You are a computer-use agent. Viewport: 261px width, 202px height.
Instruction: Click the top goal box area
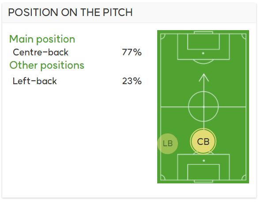point(204,42)
